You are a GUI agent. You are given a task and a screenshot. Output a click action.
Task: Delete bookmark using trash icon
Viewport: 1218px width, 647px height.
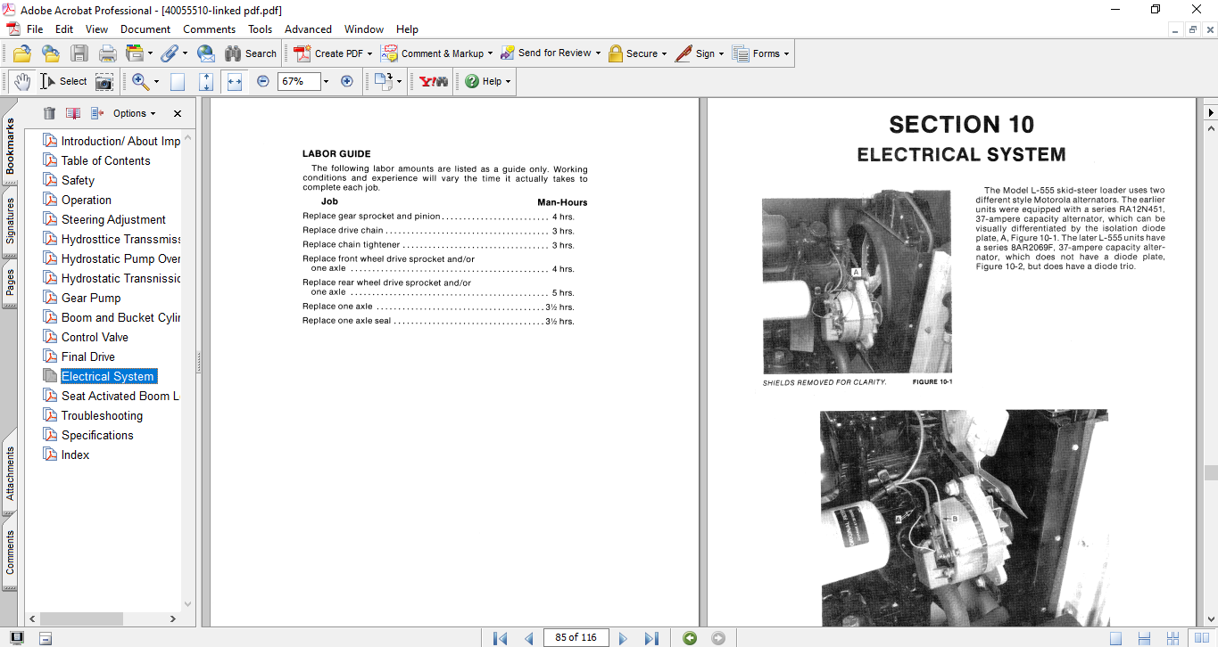click(x=49, y=113)
